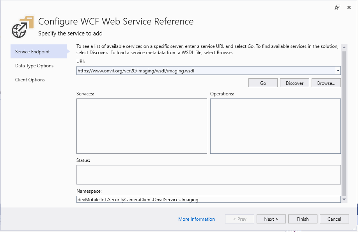This screenshot has width=358, height=232.
Task: Close the Configure WCF dialog
Action: click(x=349, y=7)
